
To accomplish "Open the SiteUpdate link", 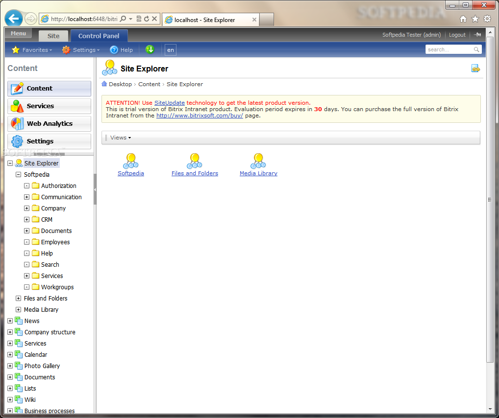I will (x=169, y=103).
